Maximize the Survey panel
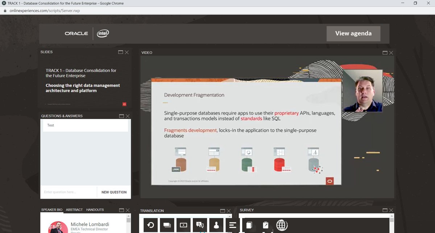 385,210
